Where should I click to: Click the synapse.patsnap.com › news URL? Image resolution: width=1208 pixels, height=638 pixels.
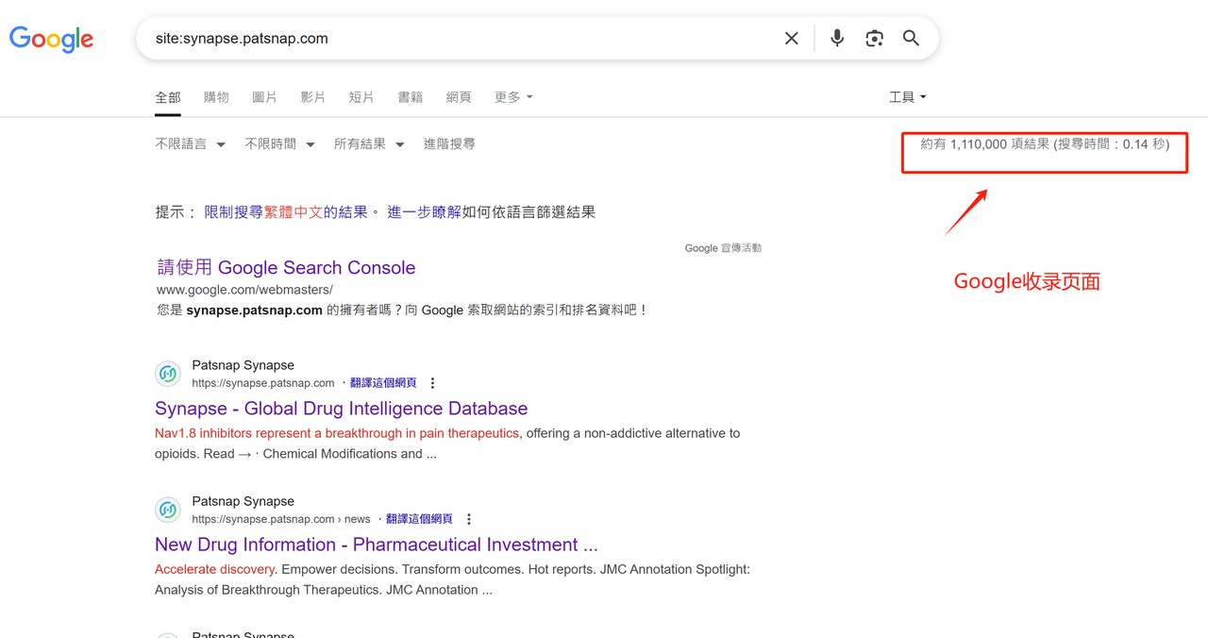[281, 519]
